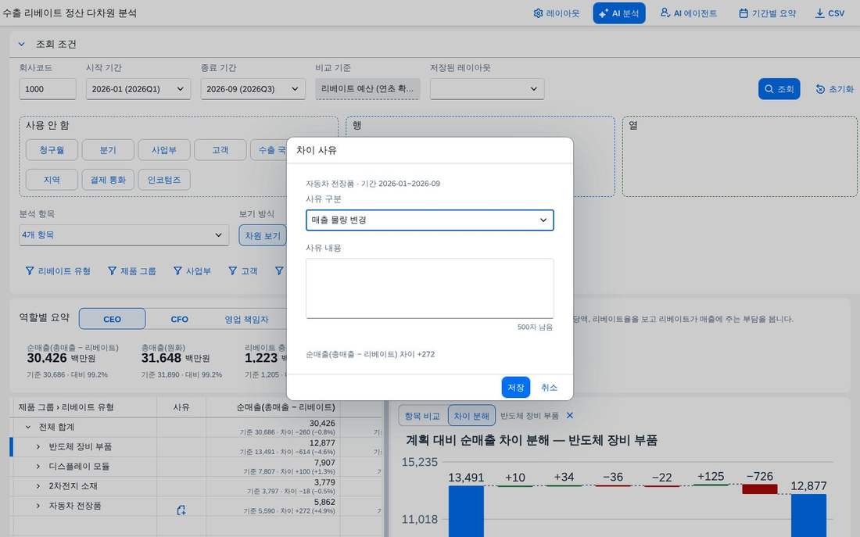Viewport: 860px width, 537px height.
Task: Remove the 반도체 장비 부품 chart filter
Action: (x=570, y=415)
